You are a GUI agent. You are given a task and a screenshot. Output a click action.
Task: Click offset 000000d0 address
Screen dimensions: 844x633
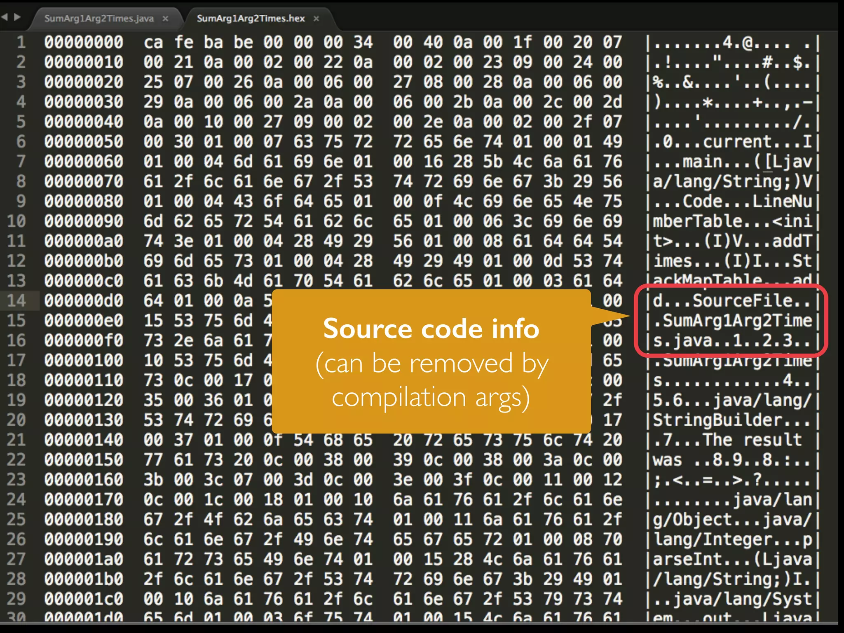coord(84,300)
